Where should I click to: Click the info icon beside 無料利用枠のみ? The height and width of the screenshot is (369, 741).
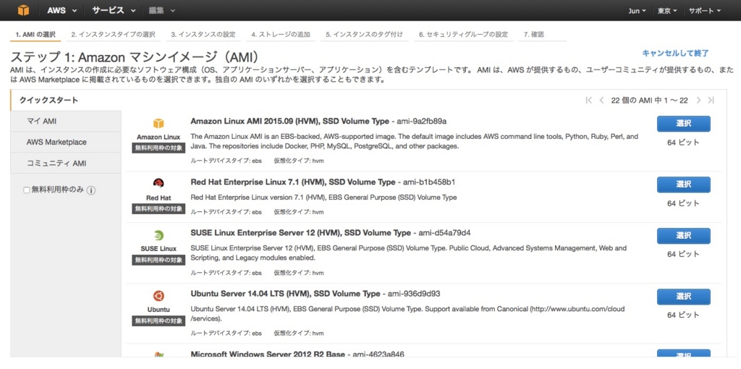point(91,190)
